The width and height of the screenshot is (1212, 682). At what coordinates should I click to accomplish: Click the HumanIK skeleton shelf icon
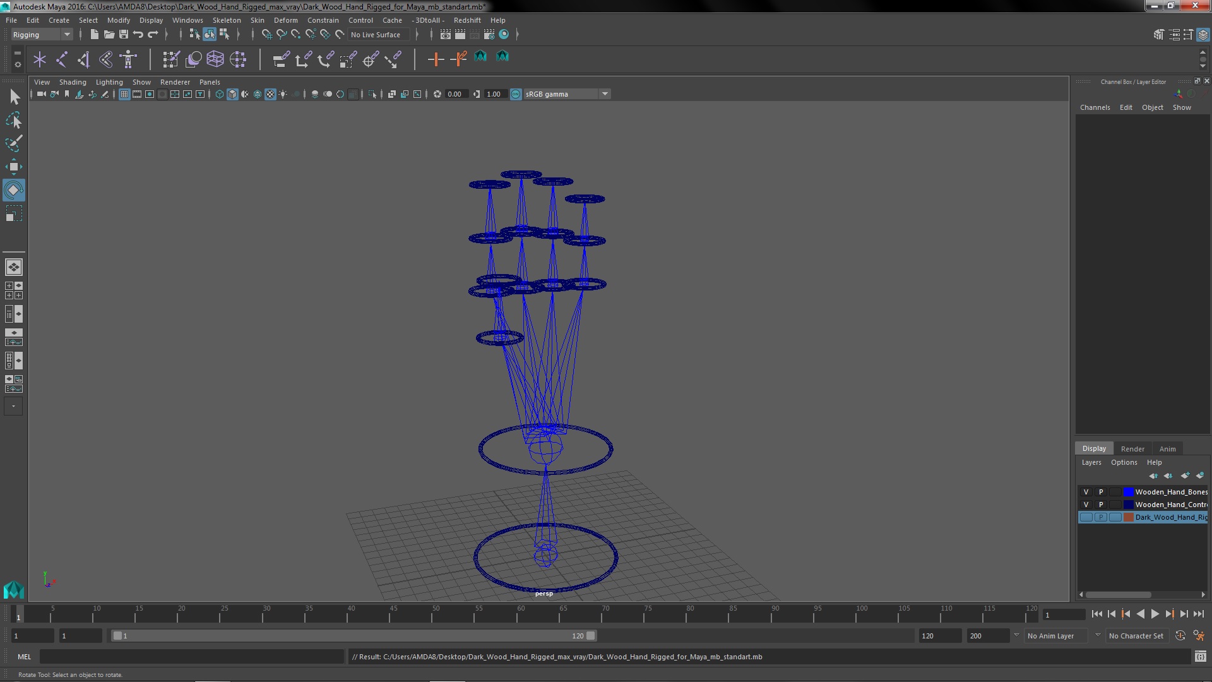click(128, 59)
